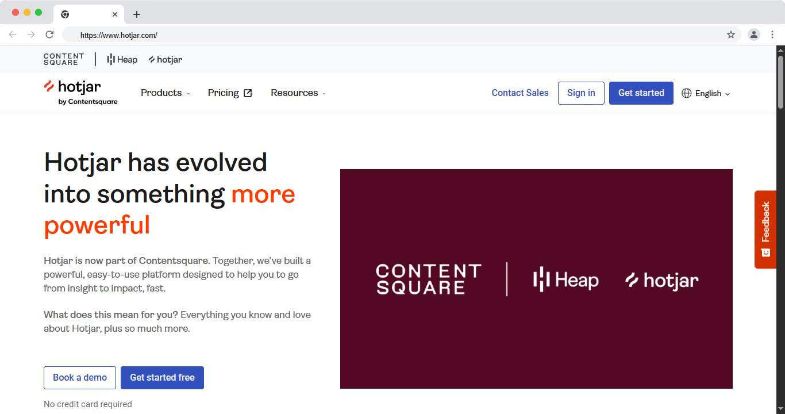Go forward to the next page
The height and width of the screenshot is (414, 785).
(31, 34)
